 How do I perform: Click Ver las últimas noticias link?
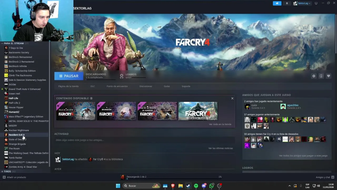point(221,148)
